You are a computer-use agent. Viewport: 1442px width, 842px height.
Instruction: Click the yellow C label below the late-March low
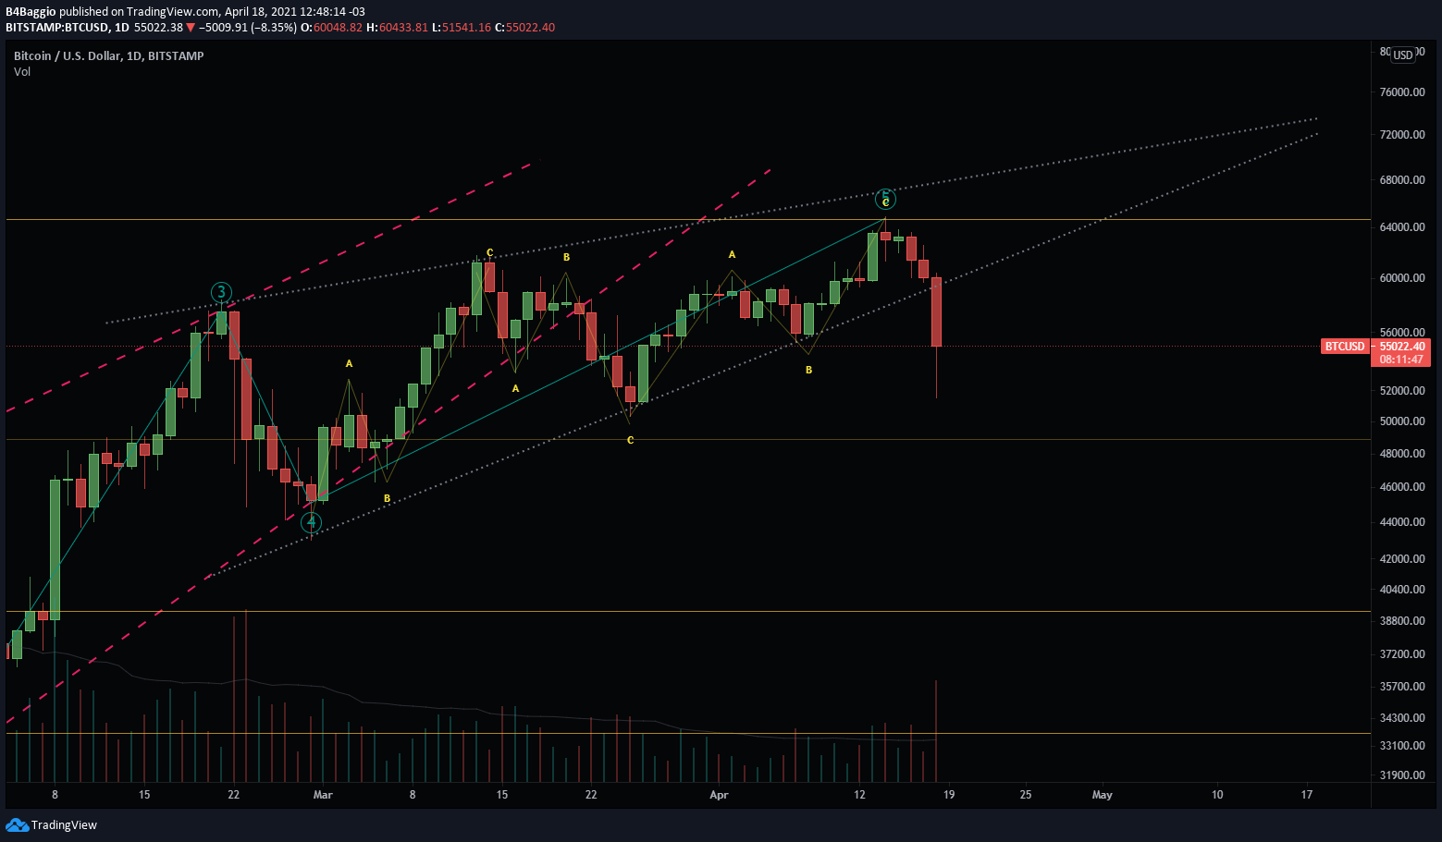tap(631, 441)
